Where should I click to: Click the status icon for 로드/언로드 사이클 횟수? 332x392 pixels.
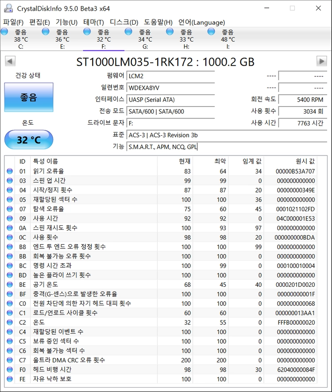(10, 313)
